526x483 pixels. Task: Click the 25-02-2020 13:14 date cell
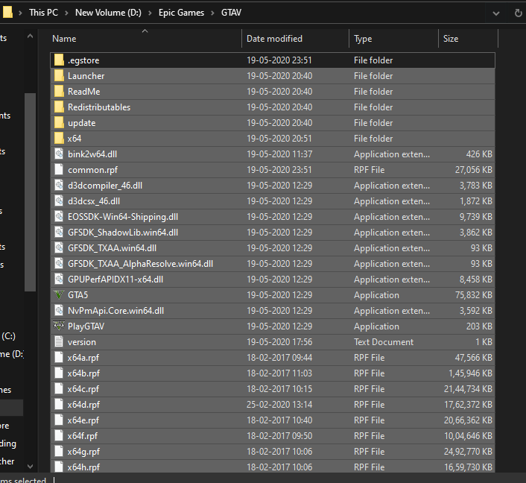tap(279, 405)
